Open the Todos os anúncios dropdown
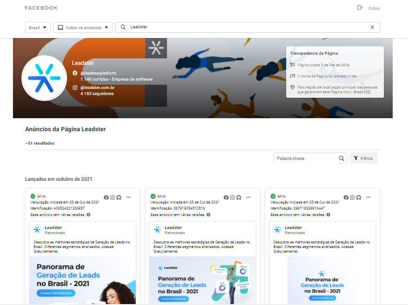The width and height of the screenshot is (408, 305). (83, 27)
